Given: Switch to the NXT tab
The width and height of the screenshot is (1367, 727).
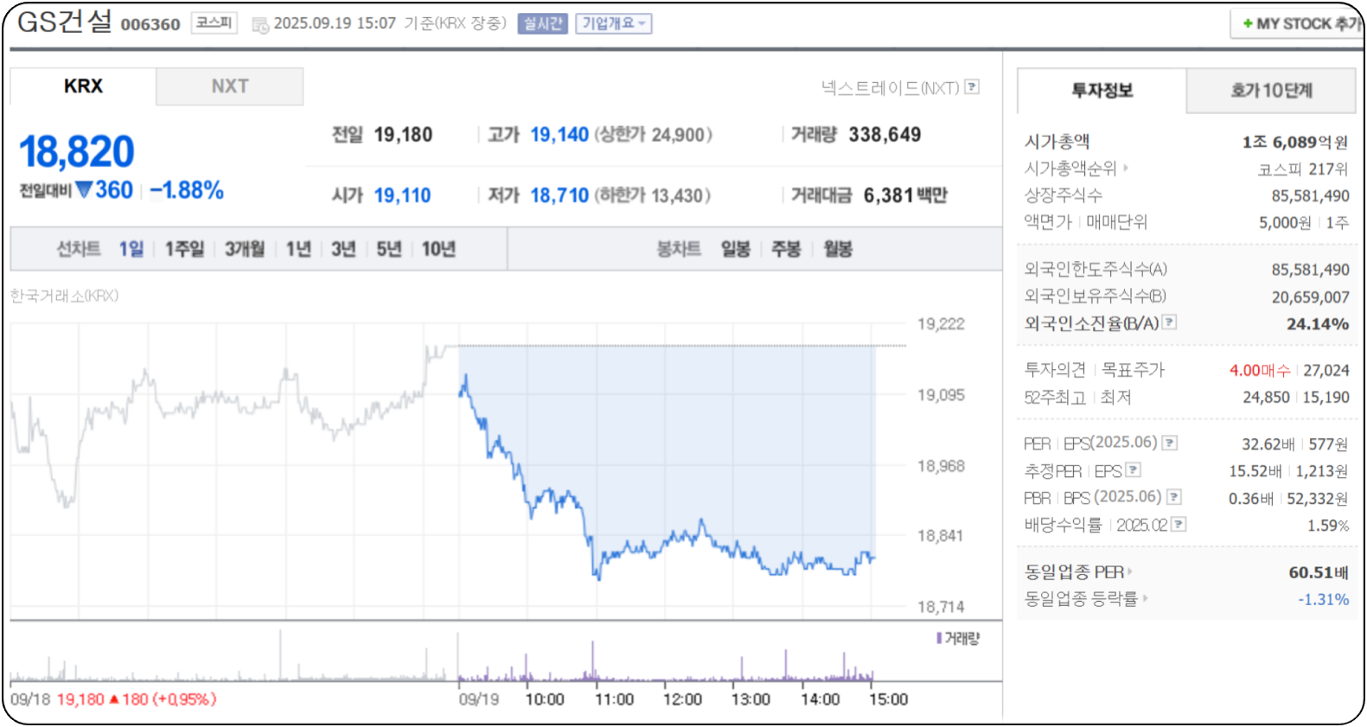Looking at the screenshot, I should pos(230,86).
